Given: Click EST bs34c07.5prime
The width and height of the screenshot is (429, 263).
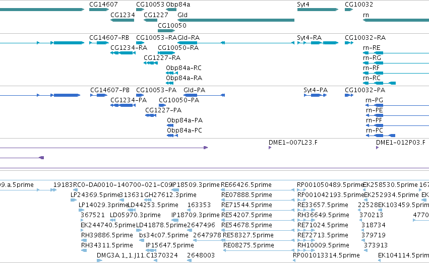Looking at the screenshot, I should 164,235.
